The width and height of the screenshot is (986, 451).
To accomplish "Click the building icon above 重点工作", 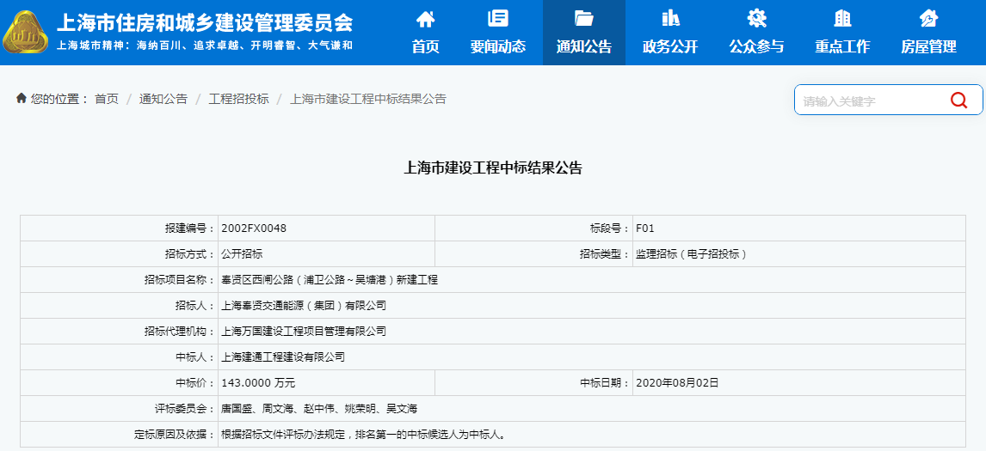I will pyautogui.click(x=842, y=18).
